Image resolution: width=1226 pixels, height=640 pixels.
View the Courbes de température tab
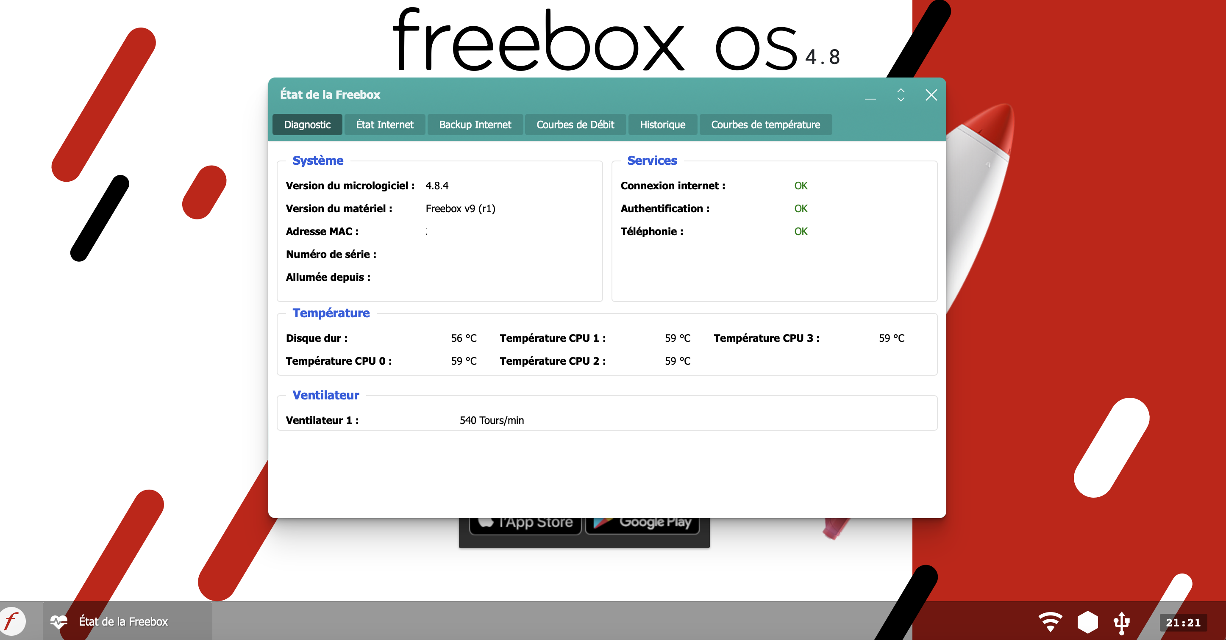(x=765, y=125)
